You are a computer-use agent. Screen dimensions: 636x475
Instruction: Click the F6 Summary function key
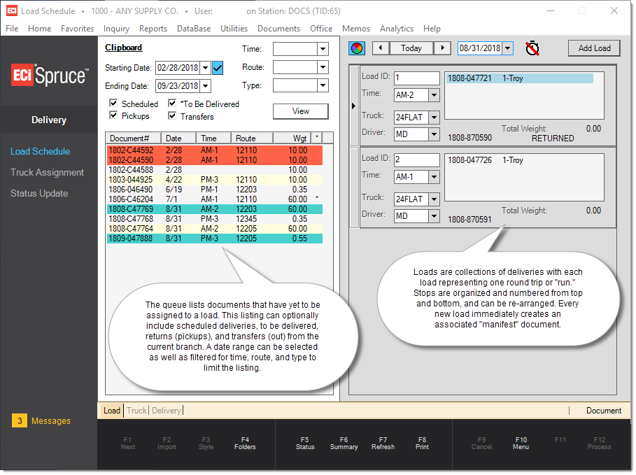(345, 444)
